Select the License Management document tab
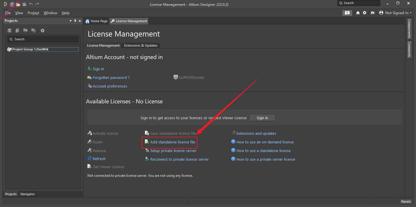416x207 pixels. 129,21
